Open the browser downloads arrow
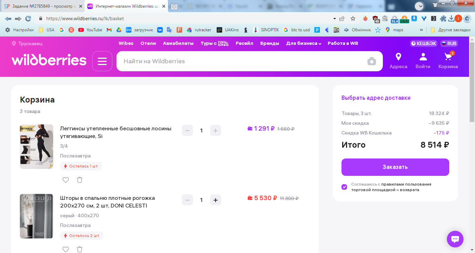The image size is (475, 253). click(x=451, y=18)
